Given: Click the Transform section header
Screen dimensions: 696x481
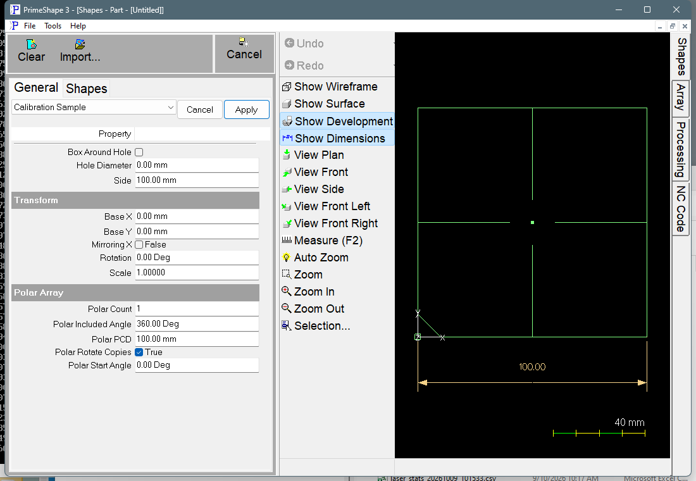Looking at the screenshot, I should point(135,200).
